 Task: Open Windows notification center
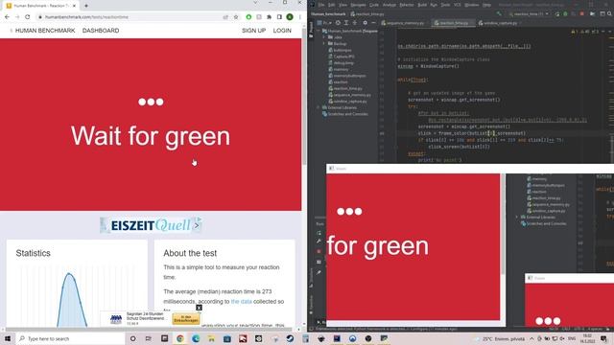coord(603,338)
